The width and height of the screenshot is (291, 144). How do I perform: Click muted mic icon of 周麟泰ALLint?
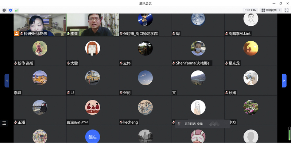pyautogui.click(x=226, y=34)
